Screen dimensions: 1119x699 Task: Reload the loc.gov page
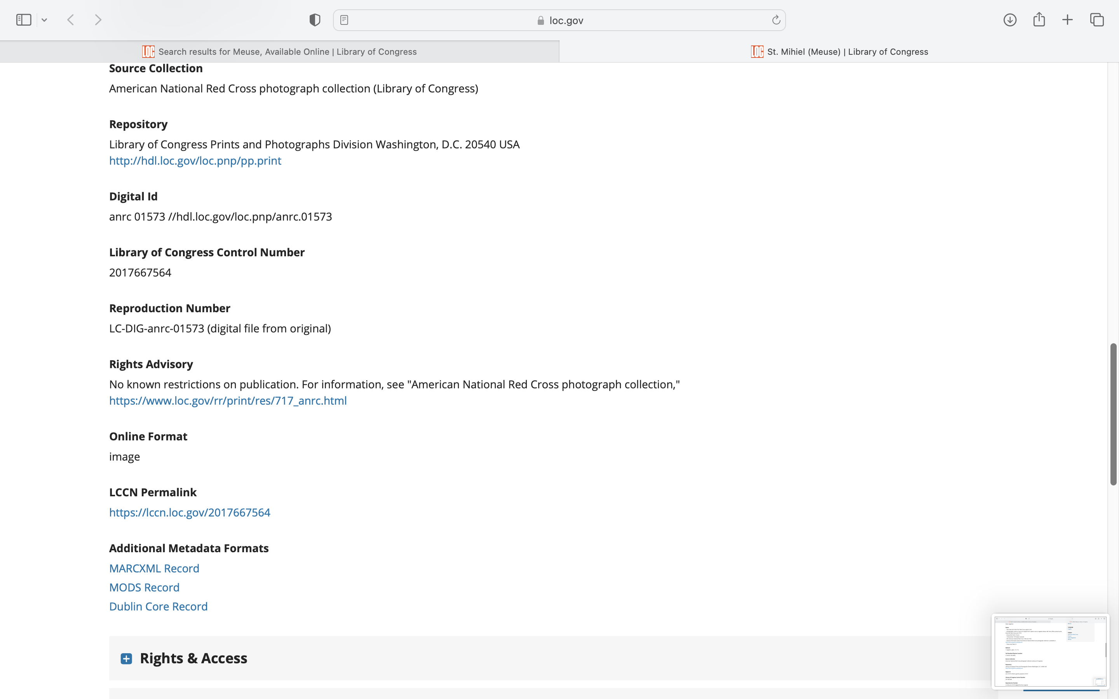[x=776, y=20]
